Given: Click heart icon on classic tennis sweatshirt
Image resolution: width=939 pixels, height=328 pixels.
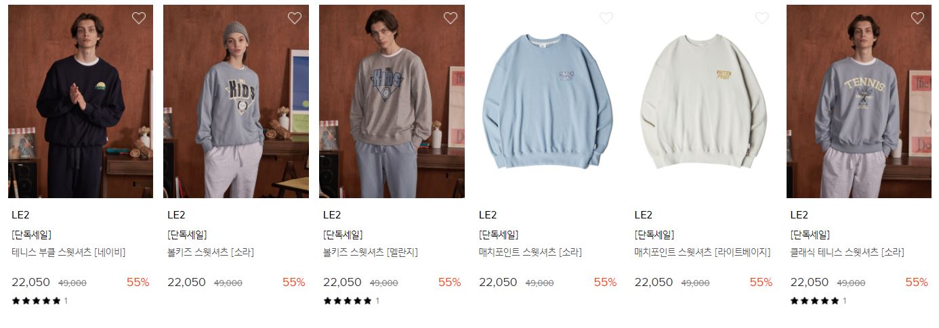Looking at the screenshot, I should (917, 18).
